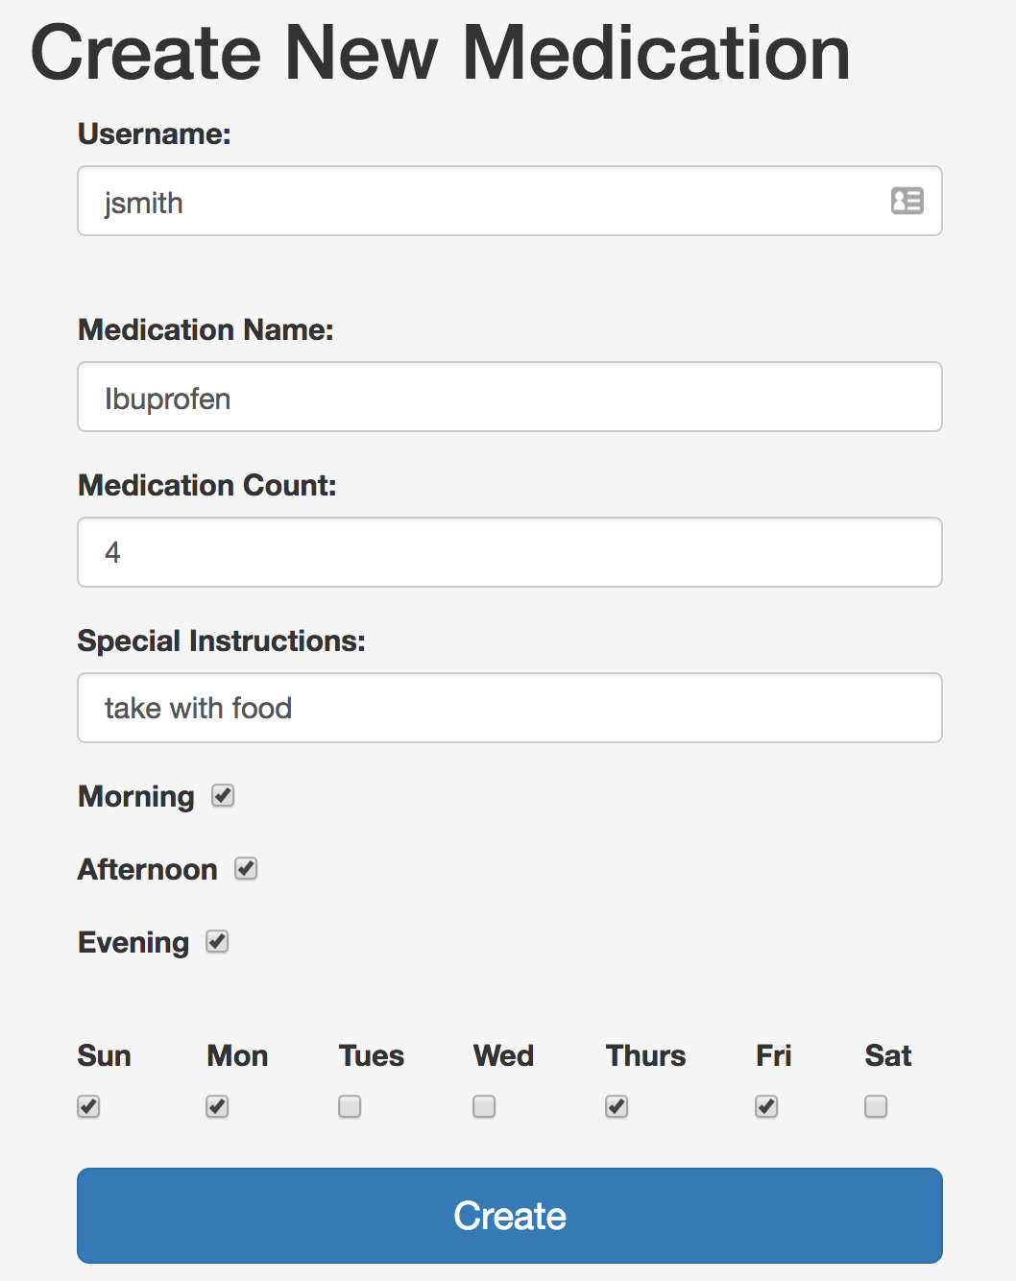Image resolution: width=1016 pixels, height=1281 pixels.
Task: Disable the Evening checkbox
Action: (x=217, y=942)
